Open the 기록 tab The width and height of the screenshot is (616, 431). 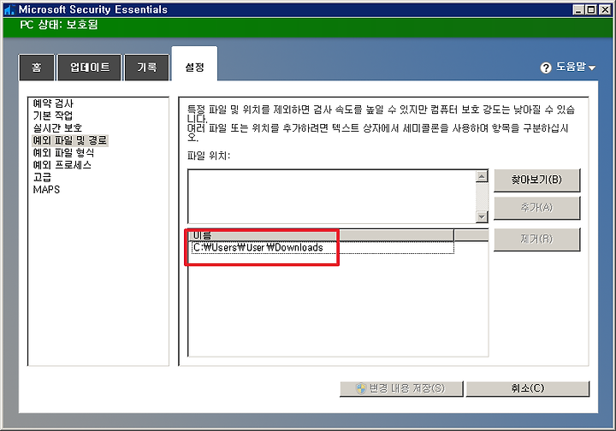(x=147, y=68)
